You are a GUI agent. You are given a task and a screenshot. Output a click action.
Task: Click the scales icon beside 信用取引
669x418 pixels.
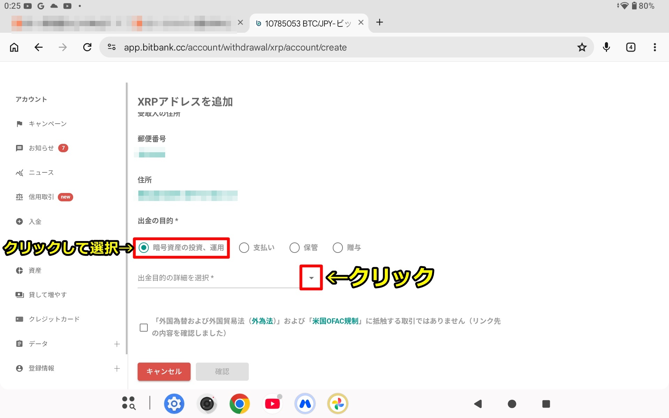[x=20, y=197]
